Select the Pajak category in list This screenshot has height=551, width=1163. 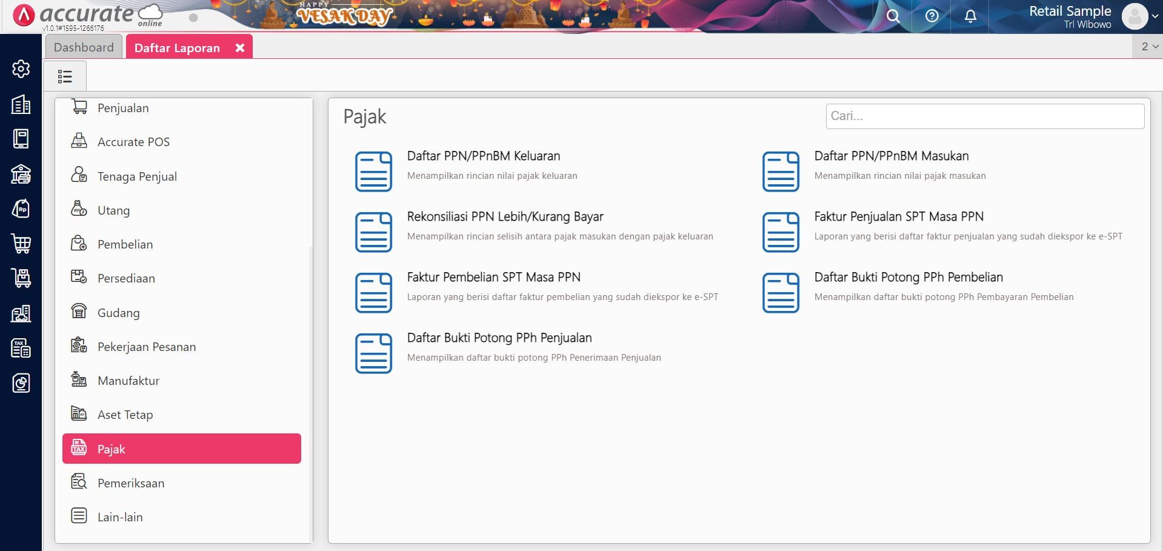(181, 449)
